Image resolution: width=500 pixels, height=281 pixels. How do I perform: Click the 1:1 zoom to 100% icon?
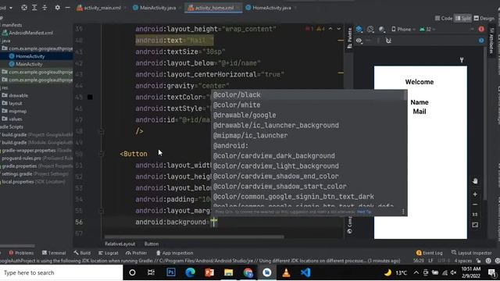coord(475,215)
